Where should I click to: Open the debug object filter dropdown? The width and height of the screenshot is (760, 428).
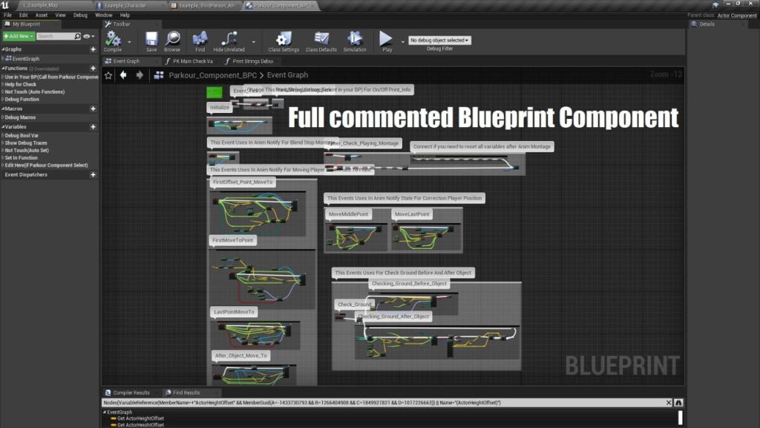coord(440,40)
